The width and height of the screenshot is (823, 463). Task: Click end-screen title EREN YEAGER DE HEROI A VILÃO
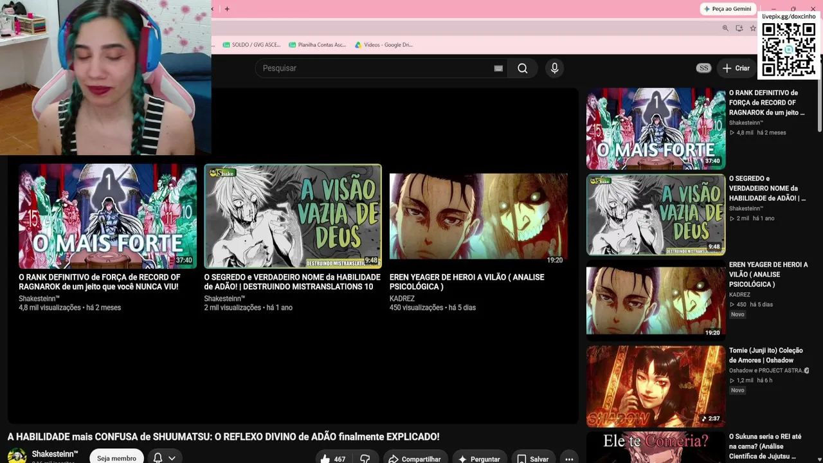click(x=467, y=282)
